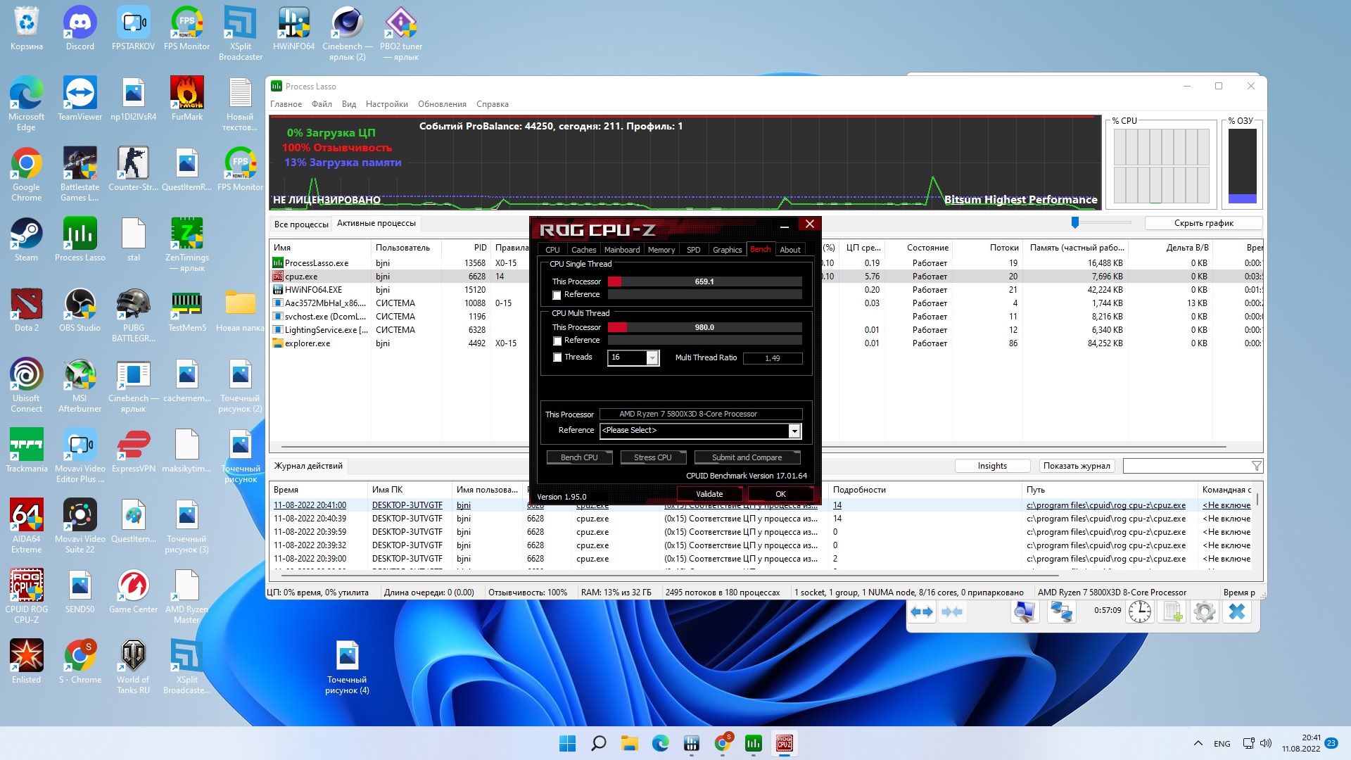Click the HWiNFO clock timer icon

point(1139,612)
